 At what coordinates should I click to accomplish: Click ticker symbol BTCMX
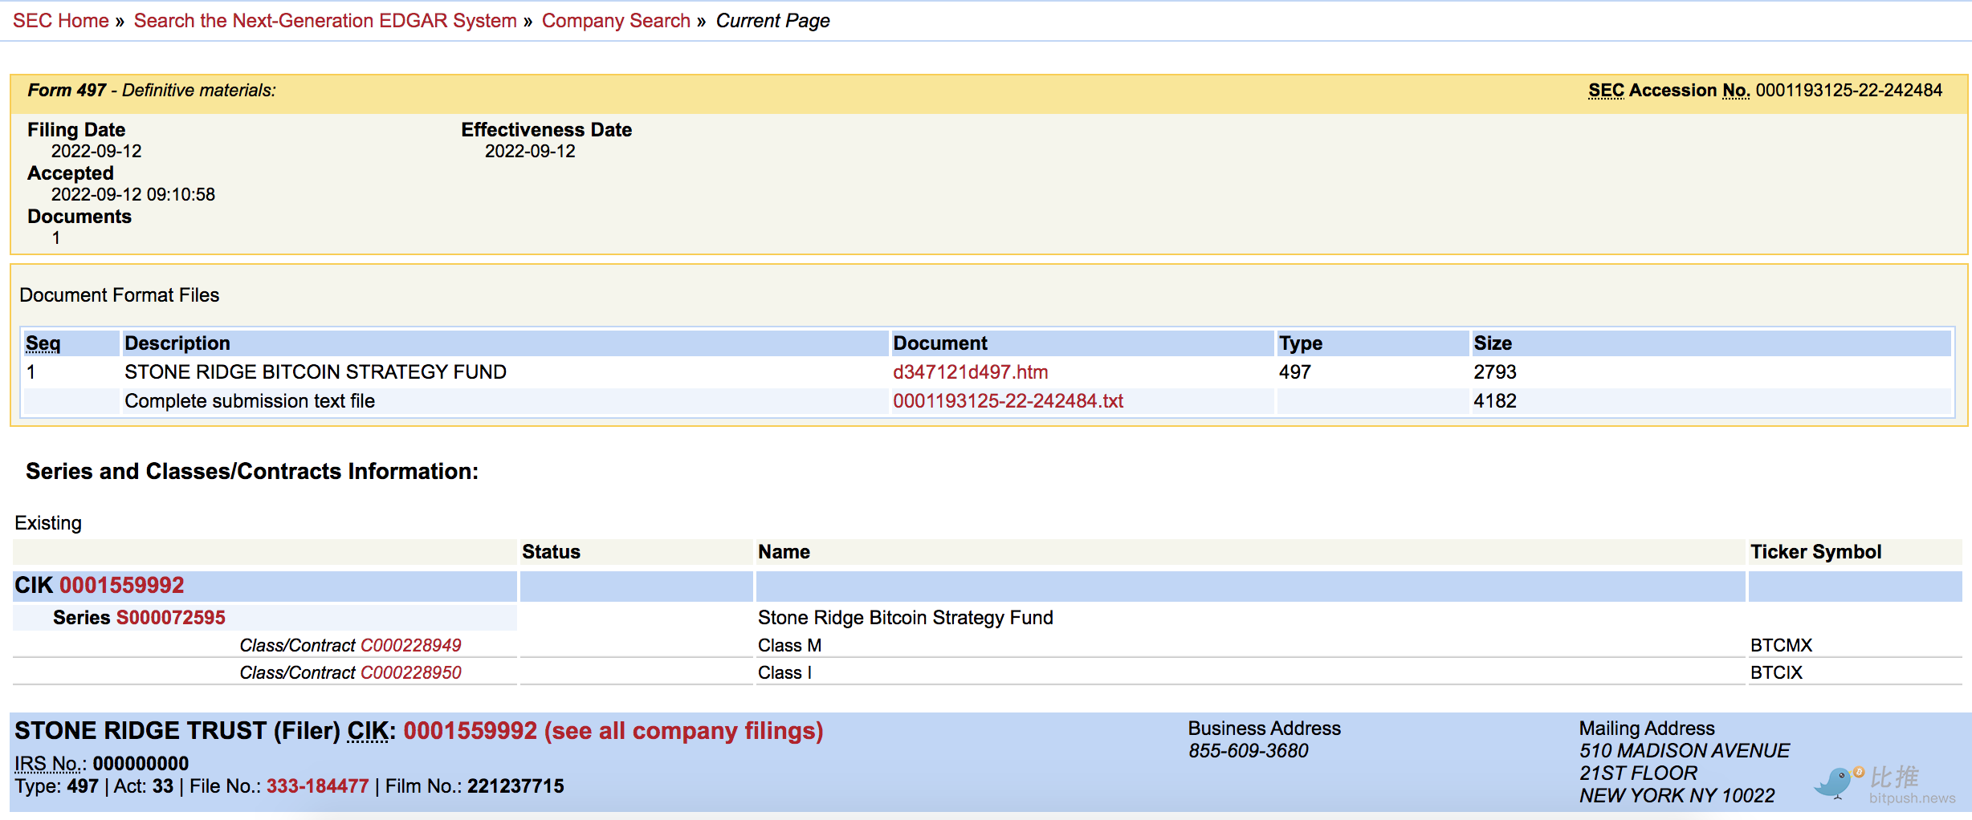1781,645
